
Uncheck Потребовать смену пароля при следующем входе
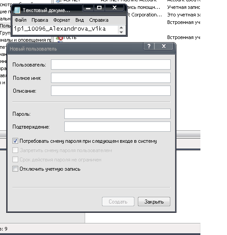tap(15, 141)
